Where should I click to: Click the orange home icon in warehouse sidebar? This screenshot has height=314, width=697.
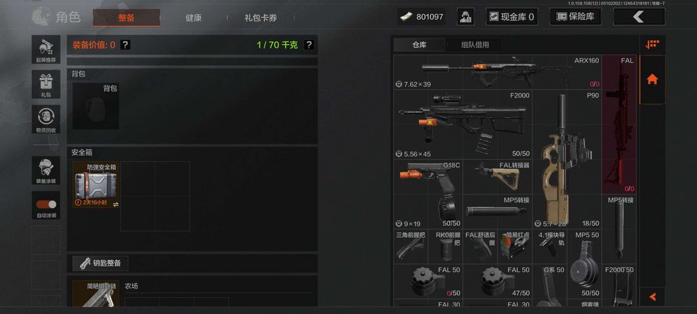click(652, 79)
